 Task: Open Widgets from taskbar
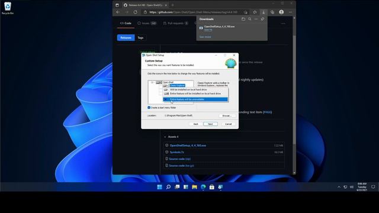pyautogui.click(x=185, y=187)
